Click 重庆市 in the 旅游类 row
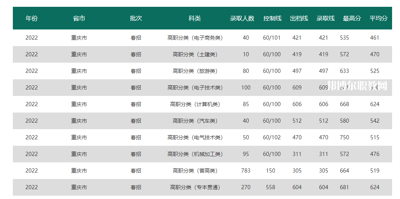The image size is (400, 199). [x=79, y=71]
